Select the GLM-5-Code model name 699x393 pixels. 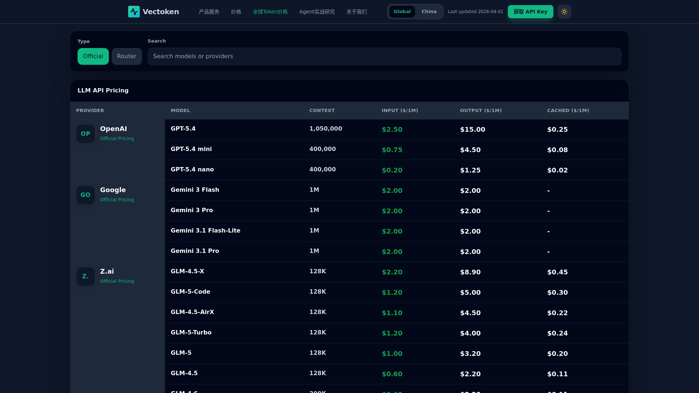point(190,292)
